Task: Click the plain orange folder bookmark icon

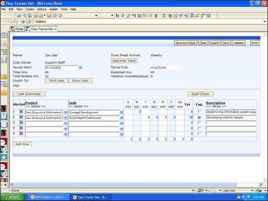Action: pos(4,92)
